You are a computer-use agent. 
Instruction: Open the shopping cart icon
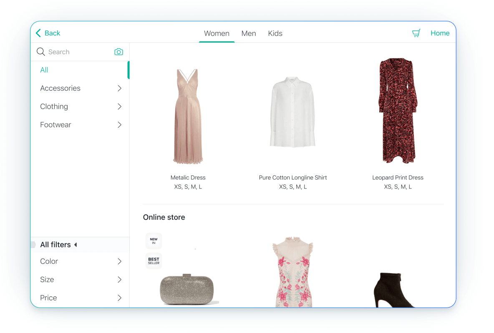point(416,33)
